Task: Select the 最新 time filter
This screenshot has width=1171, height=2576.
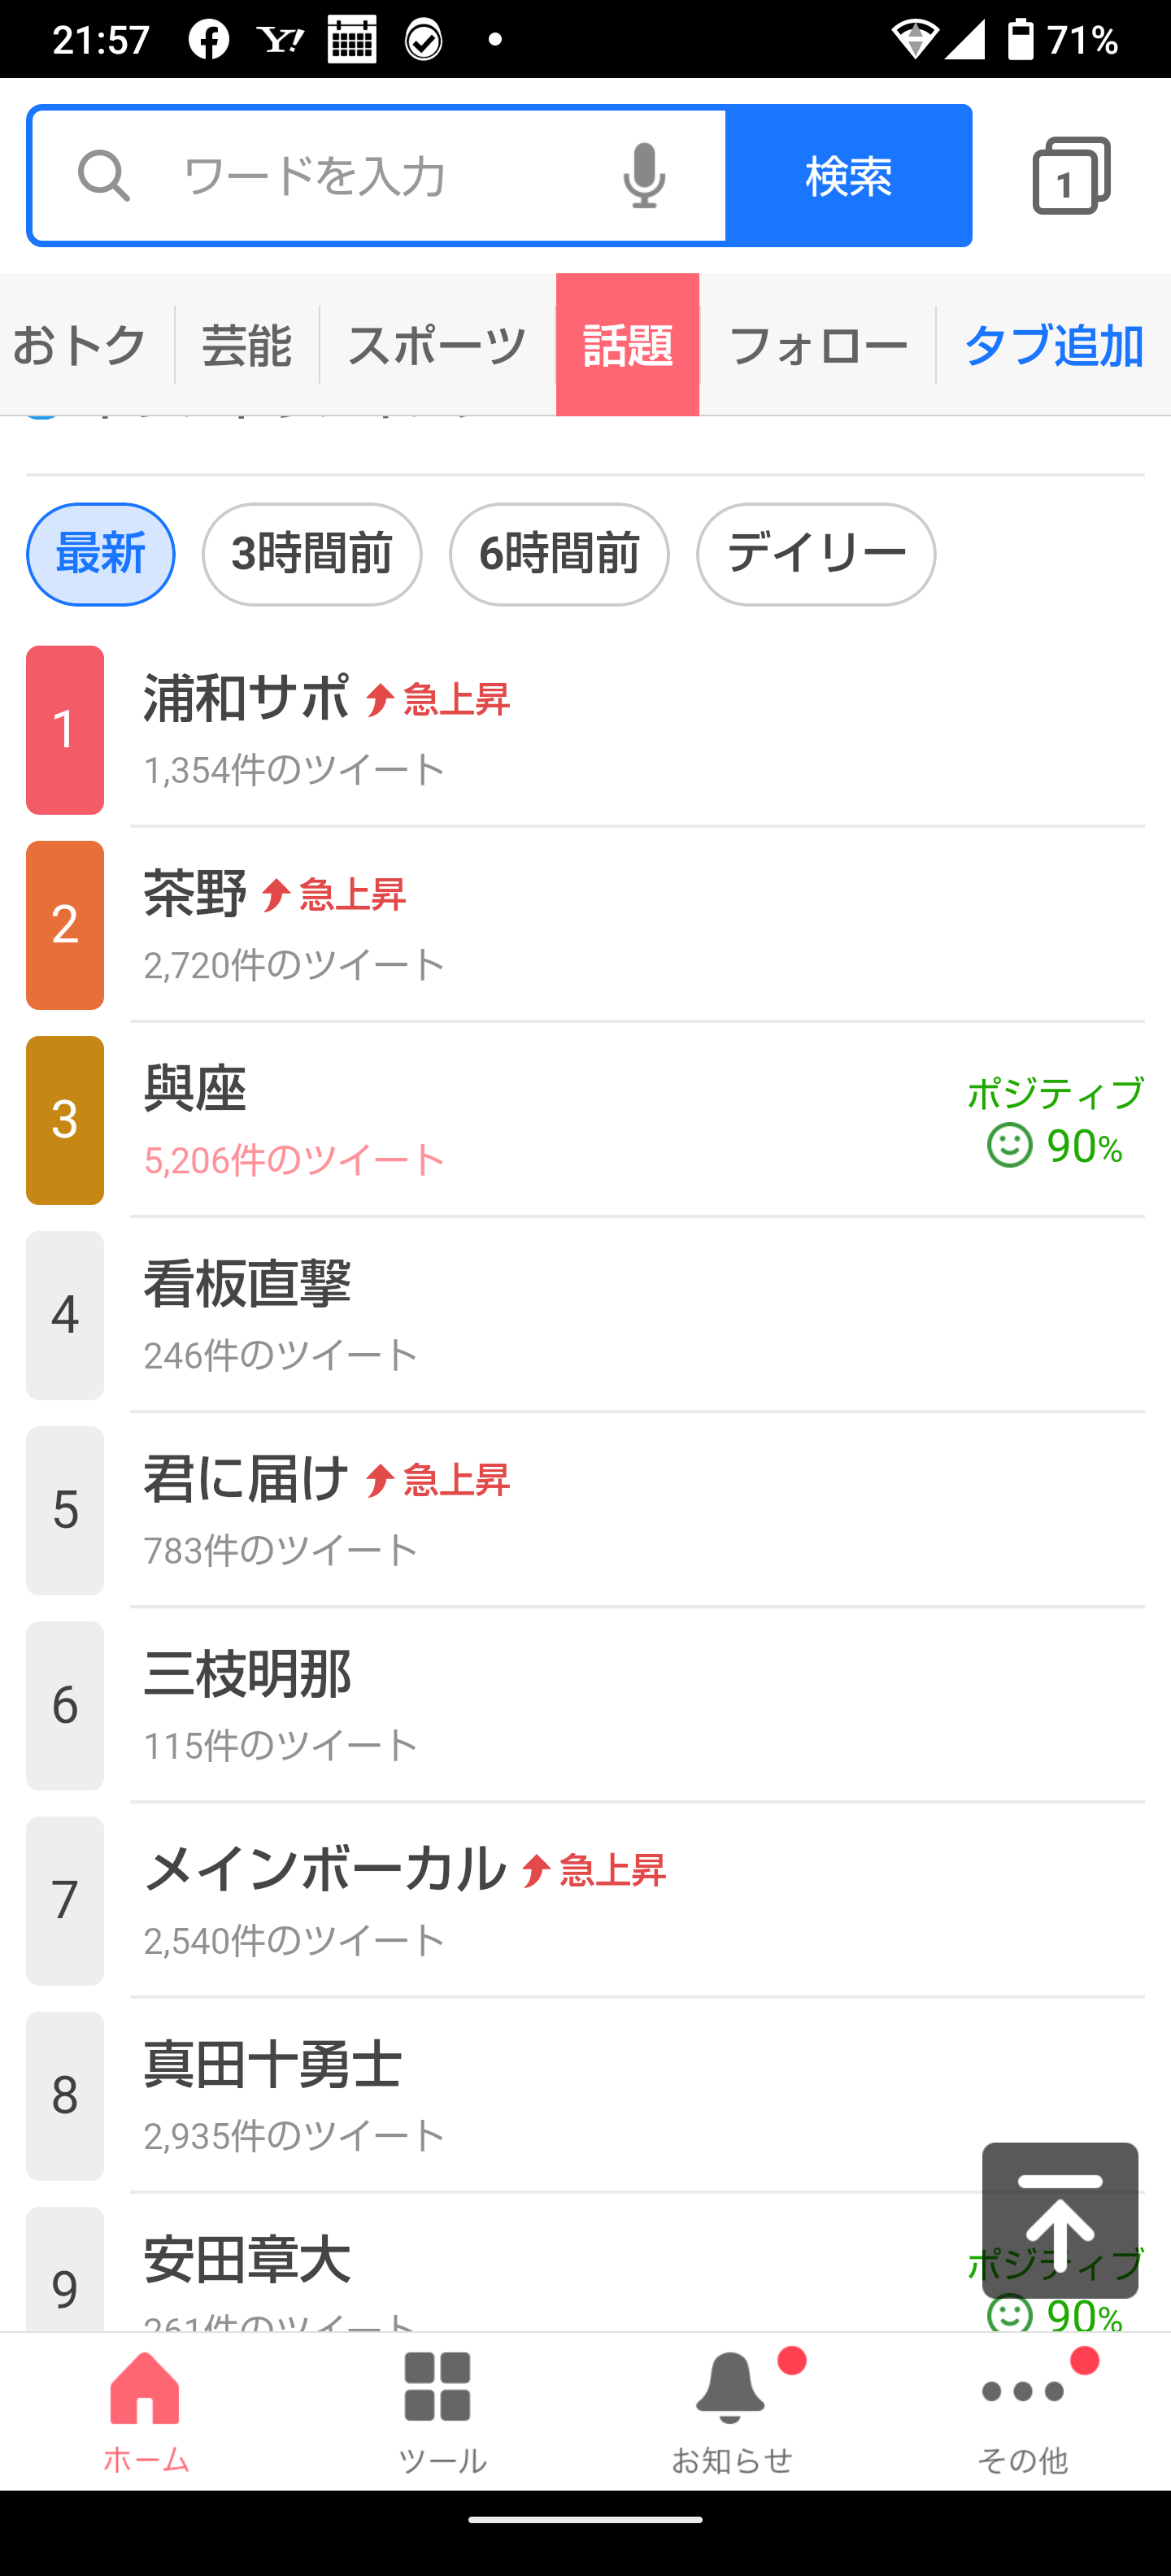Action: coord(100,554)
